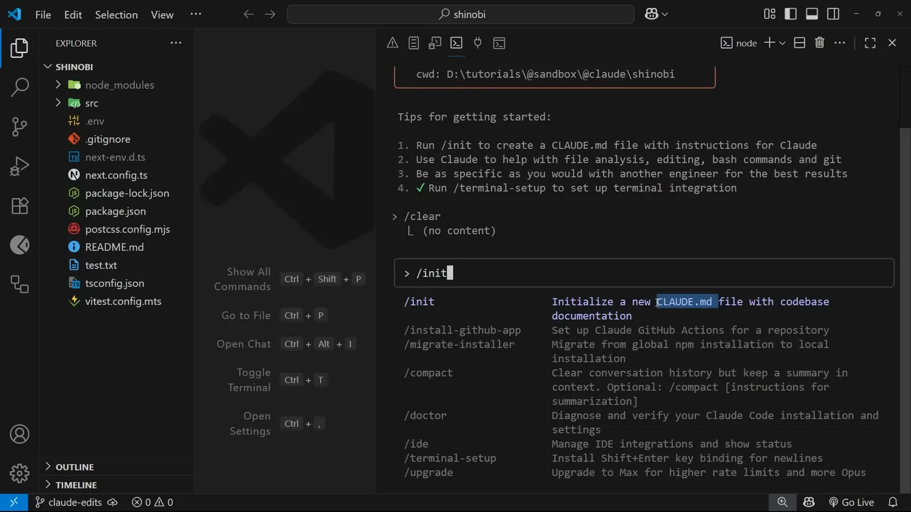911x512 pixels.
Task: Open tsconfig.json file
Action: [x=114, y=283]
